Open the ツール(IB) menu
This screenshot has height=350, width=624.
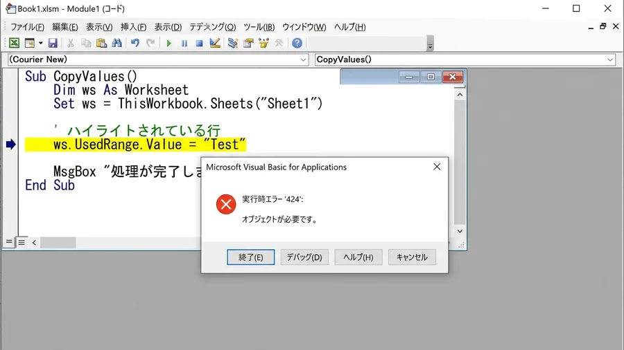tap(259, 27)
